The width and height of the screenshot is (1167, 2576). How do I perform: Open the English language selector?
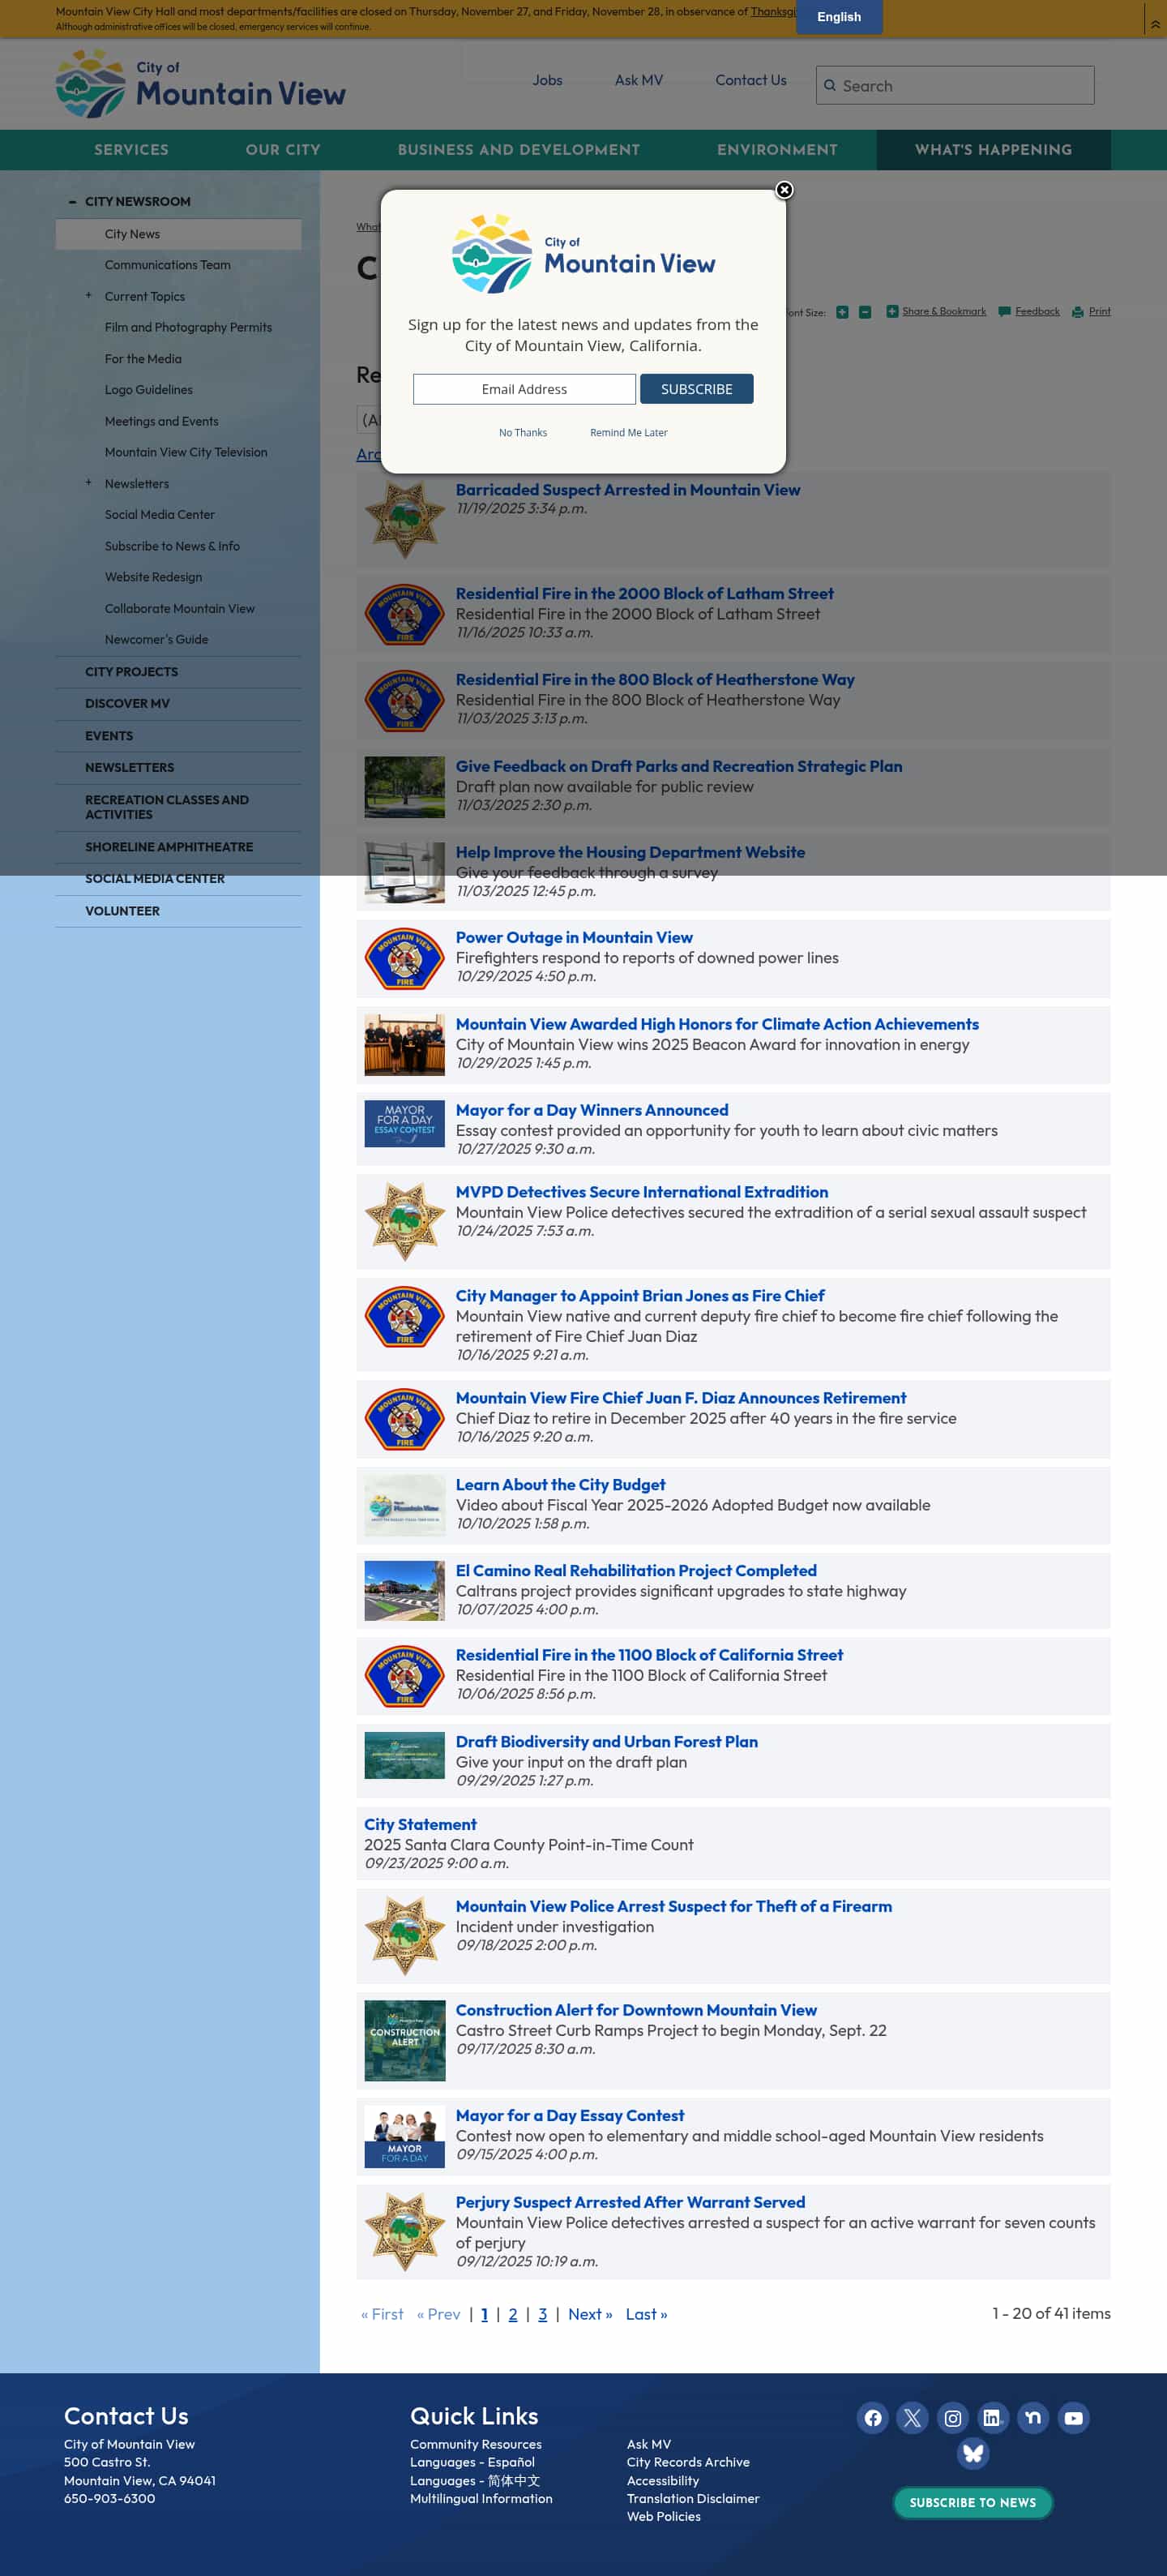[x=838, y=17]
